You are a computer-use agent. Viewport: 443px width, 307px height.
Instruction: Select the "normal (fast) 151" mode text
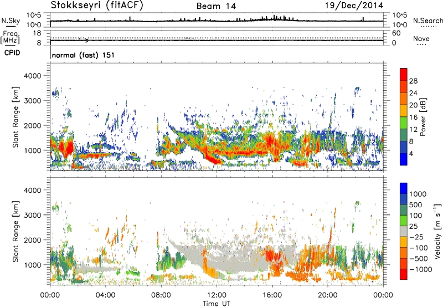(83, 55)
